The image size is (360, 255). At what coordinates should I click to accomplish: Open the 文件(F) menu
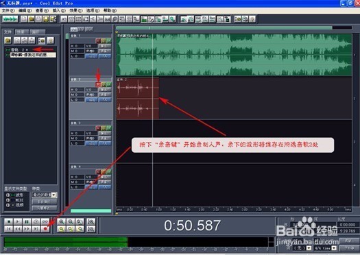point(8,10)
